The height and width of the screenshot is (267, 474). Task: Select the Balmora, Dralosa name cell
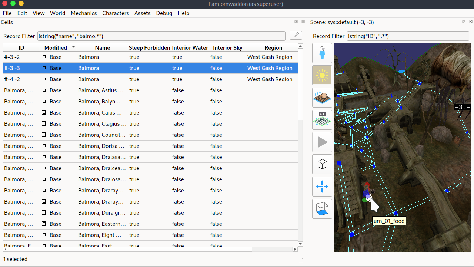(x=103, y=179)
